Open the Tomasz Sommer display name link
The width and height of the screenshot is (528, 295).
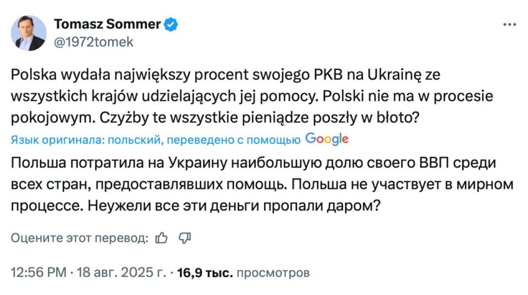pyautogui.click(x=107, y=24)
